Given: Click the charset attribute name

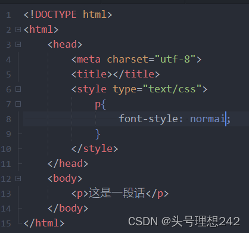Looking at the screenshot, I should (127, 59).
